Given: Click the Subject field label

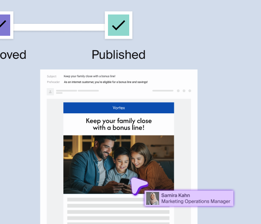Looking at the screenshot, I should 51,76.
